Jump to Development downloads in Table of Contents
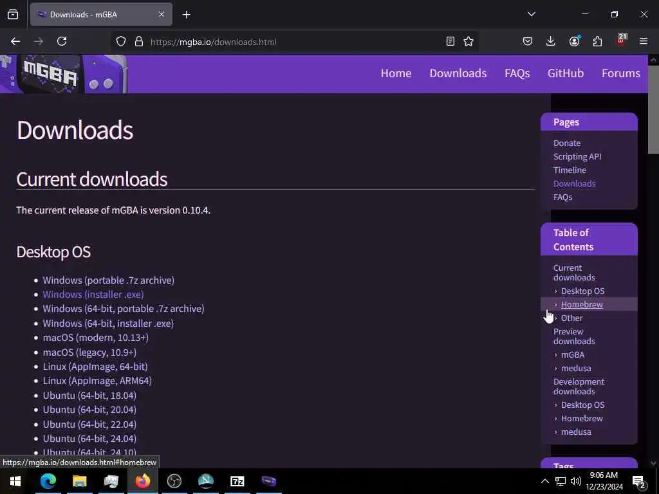 coord(579,387)
